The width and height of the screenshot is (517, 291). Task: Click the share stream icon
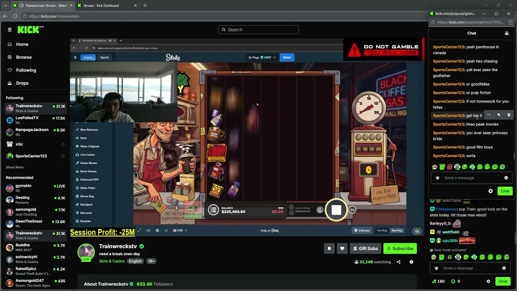coord(398,262)
